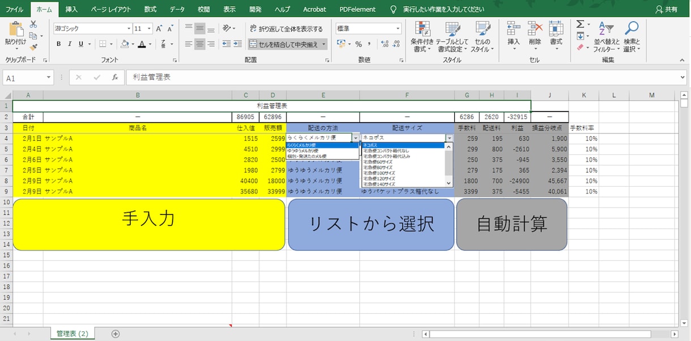Open the Name Box A1 dropdown arrow
Screen dimensions: 691x341
[x=49, y=78]
